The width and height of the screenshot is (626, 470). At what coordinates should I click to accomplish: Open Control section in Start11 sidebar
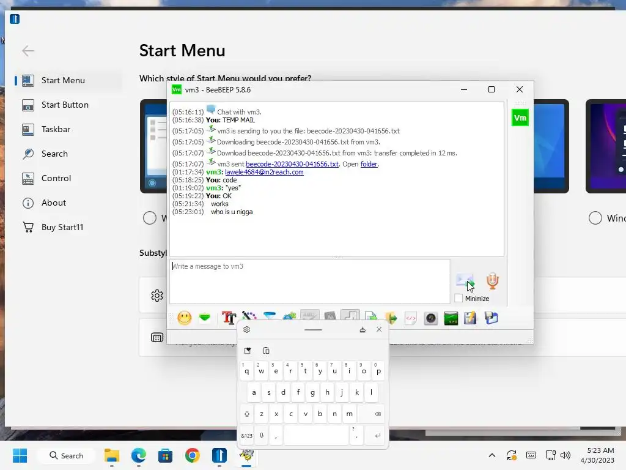(68, 178)
